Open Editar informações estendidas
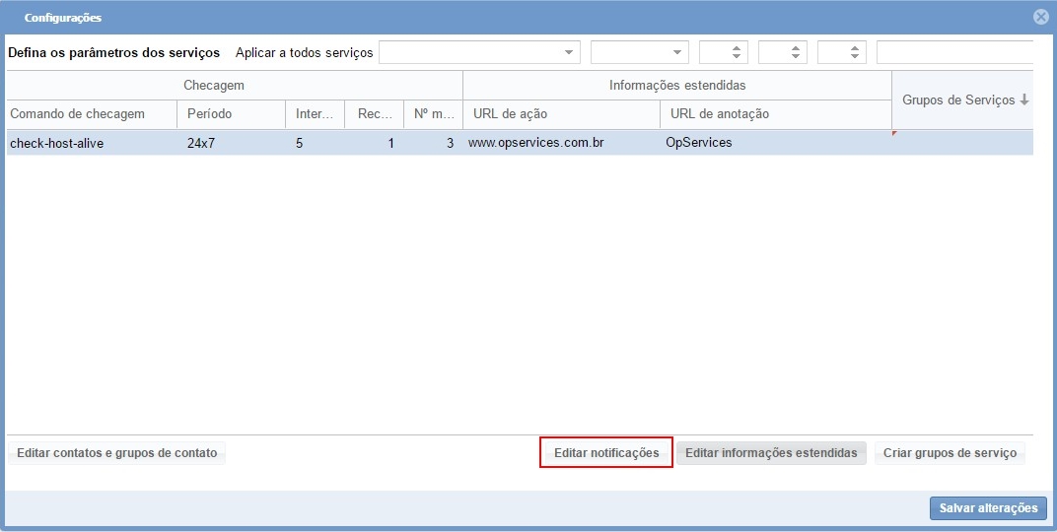1057x532 pixels. tap(771, 453)
